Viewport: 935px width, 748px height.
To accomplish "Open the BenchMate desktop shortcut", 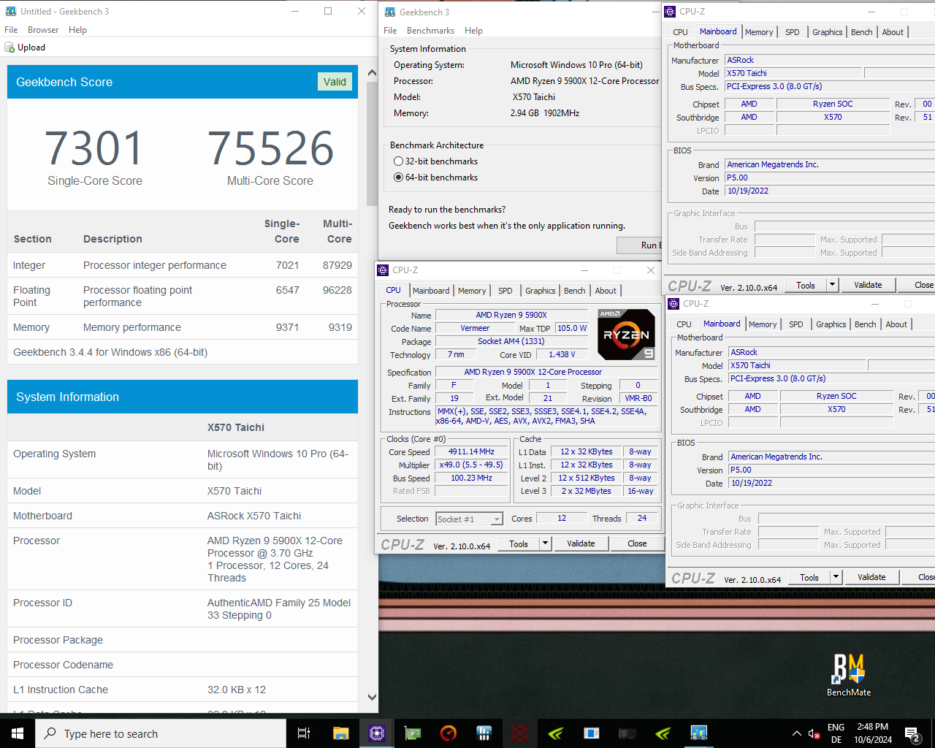I will [x=849, y=675].
